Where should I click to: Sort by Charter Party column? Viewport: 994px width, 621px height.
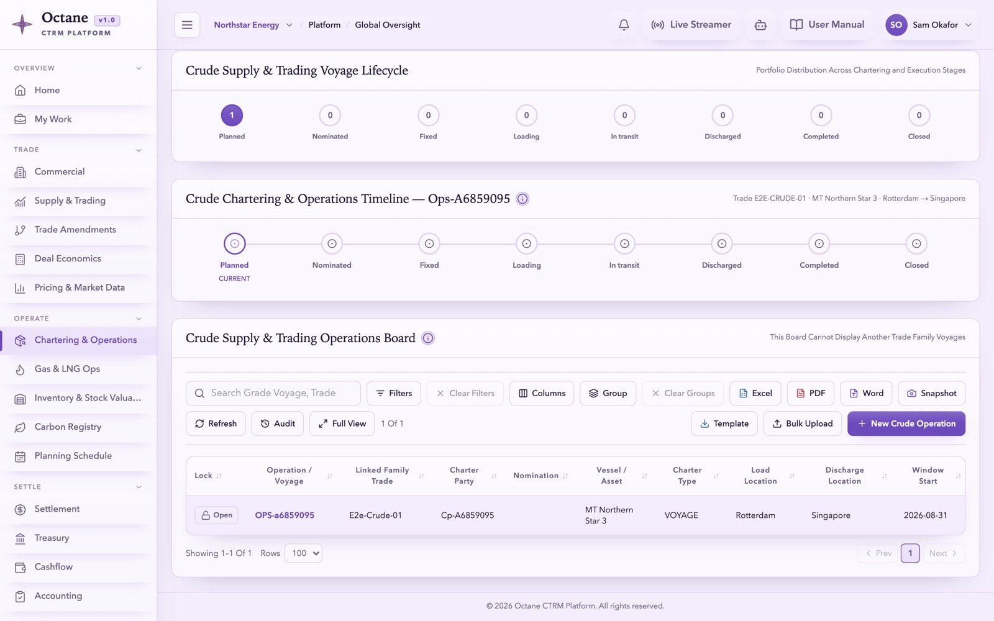494,476
